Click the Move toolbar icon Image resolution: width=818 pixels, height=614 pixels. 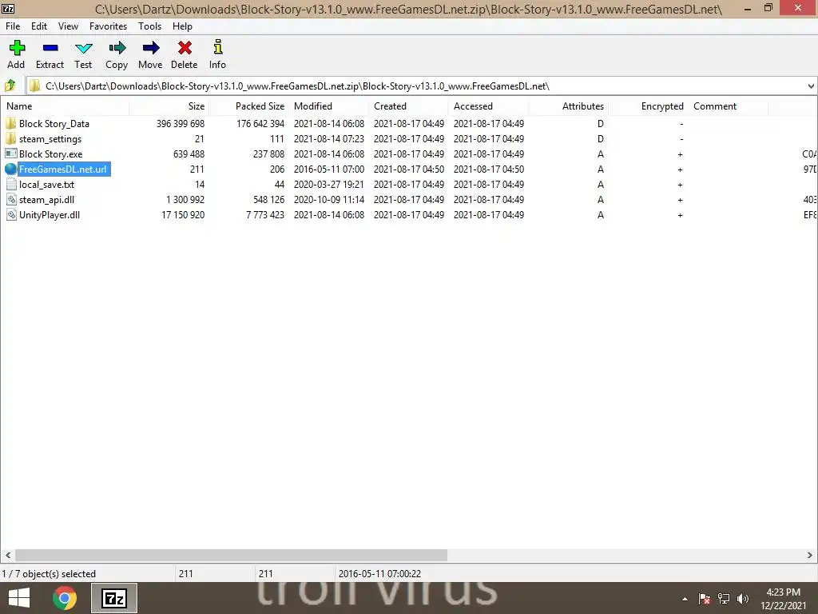click(151, 48)
